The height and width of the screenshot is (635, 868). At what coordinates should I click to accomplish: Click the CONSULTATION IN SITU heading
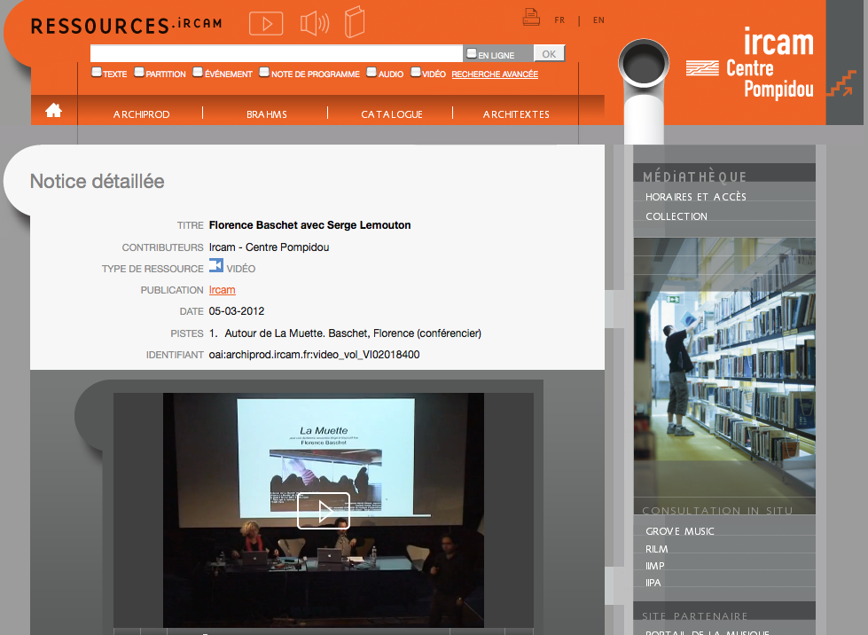pos(717,511)
